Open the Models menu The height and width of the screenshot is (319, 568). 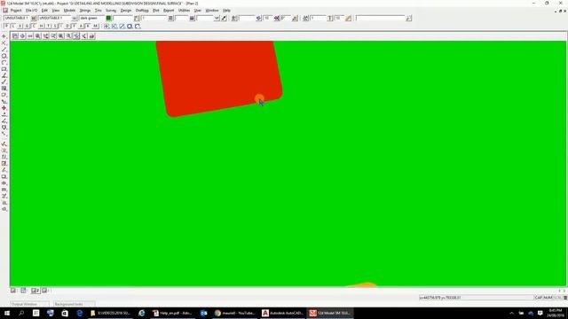tap(69, 11)
